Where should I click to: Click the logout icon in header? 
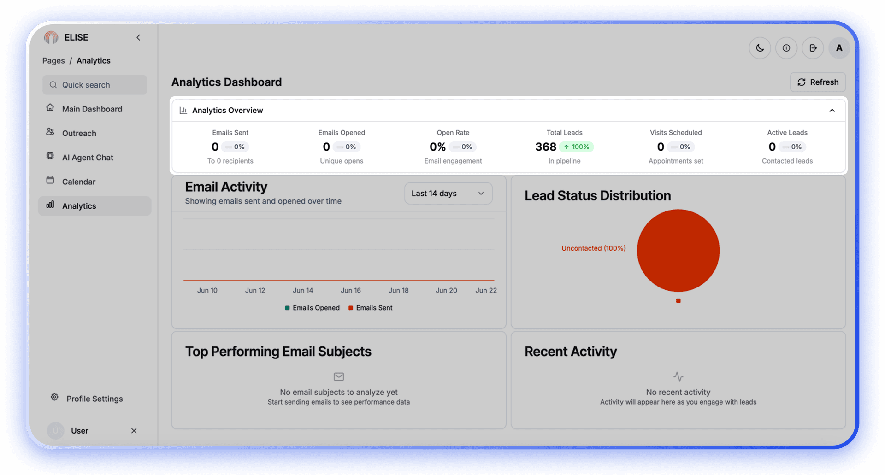(x=813, y=48)
